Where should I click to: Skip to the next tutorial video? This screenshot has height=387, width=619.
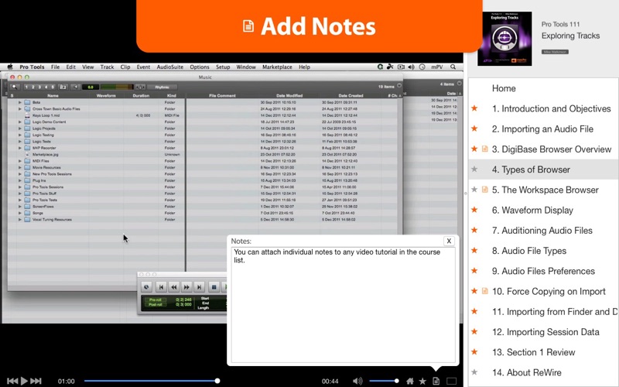36,381
